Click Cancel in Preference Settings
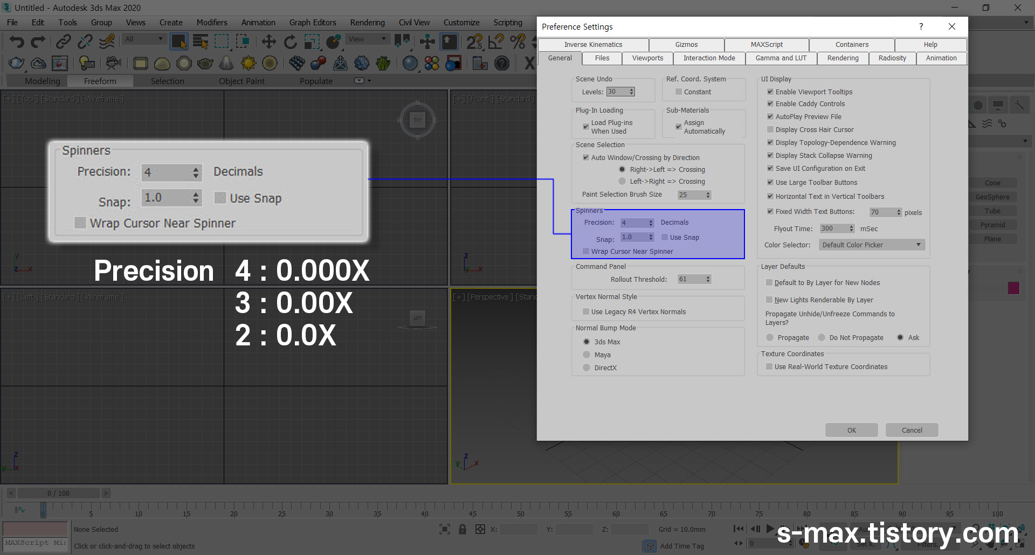 pyautogui.click(x=912, y=430)
